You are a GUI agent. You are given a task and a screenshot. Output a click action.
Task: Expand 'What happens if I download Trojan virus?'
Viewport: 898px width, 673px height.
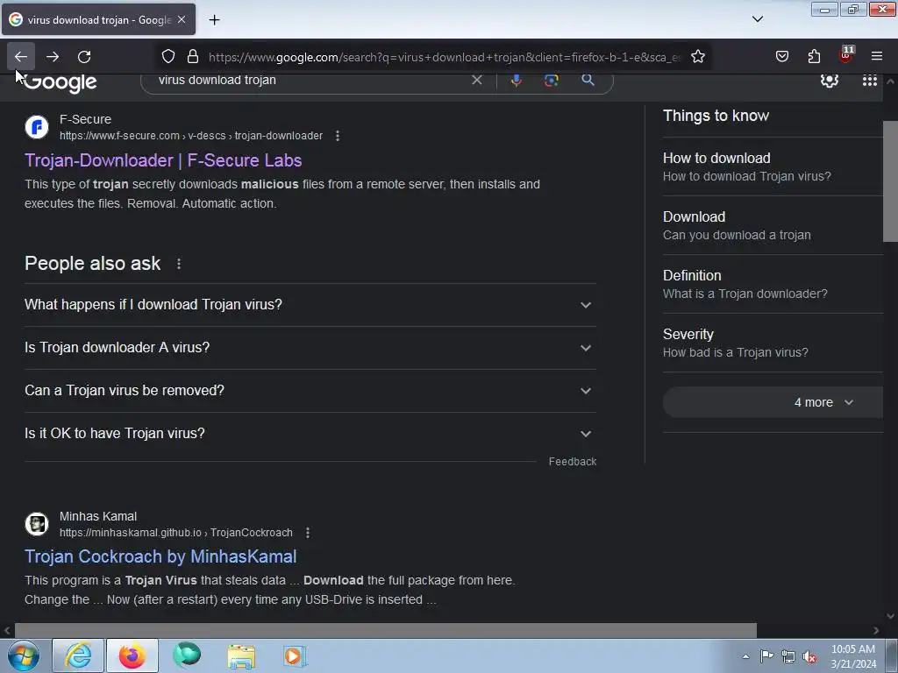pos(310,304)
